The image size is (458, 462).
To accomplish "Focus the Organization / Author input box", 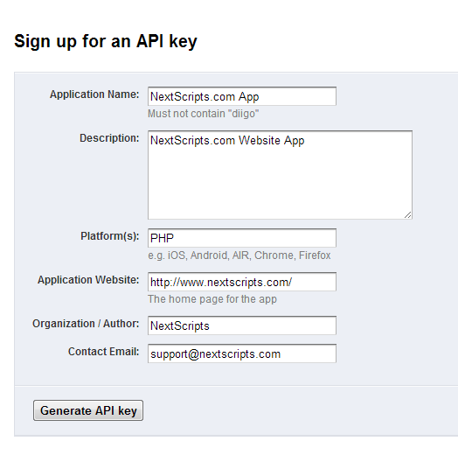I will point(242,325).
